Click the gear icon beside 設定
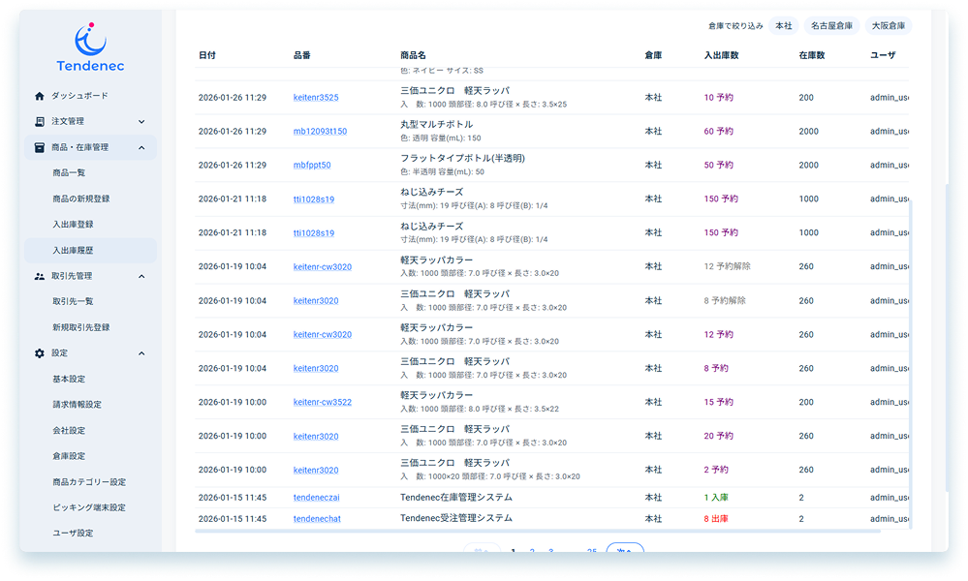The width and height of the screenshot is (968, 581). (40, 353)
